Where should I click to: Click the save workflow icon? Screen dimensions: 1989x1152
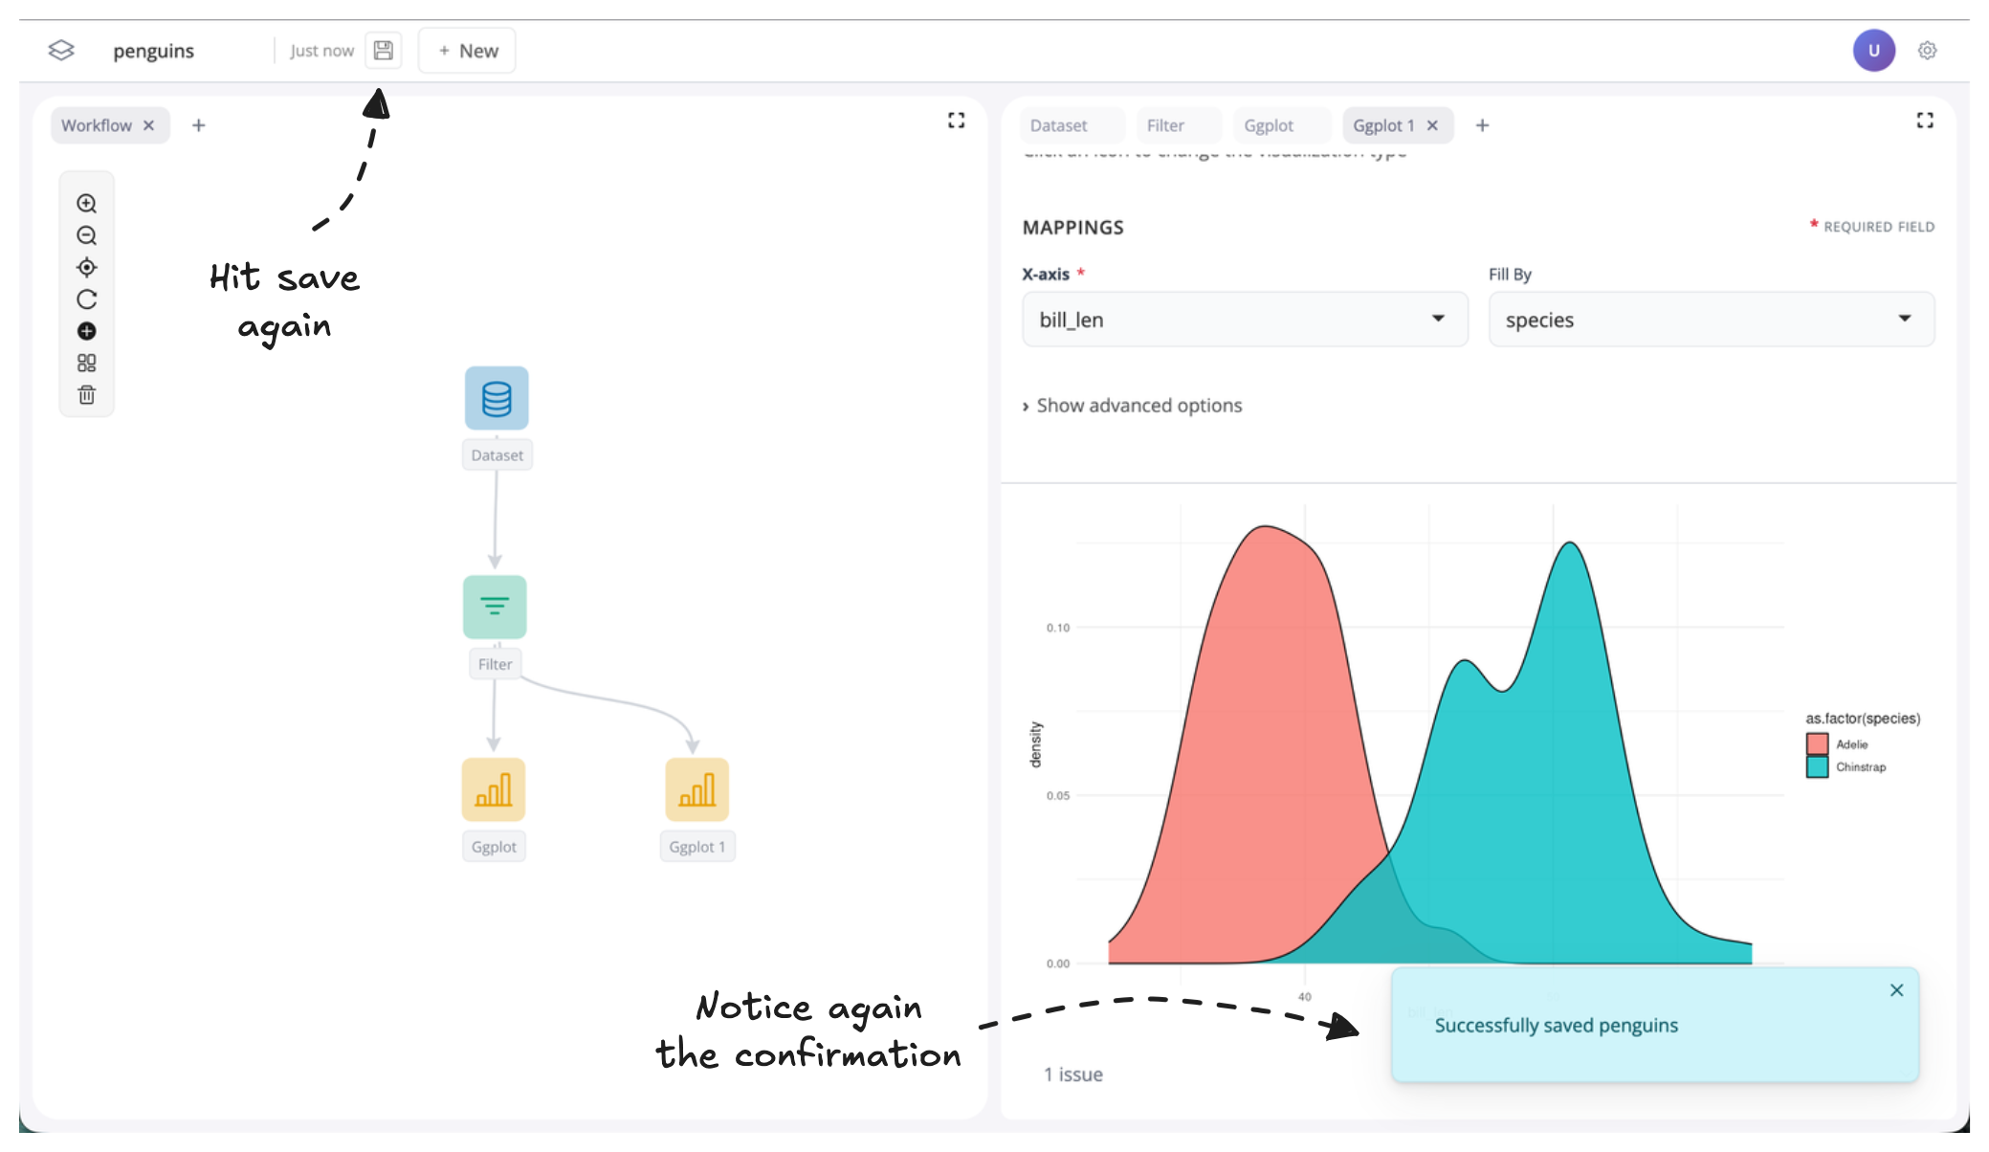pyautogui.click(x=383, y=51)
